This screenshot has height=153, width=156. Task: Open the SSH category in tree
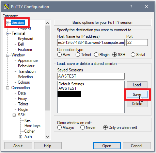point(22,115)
